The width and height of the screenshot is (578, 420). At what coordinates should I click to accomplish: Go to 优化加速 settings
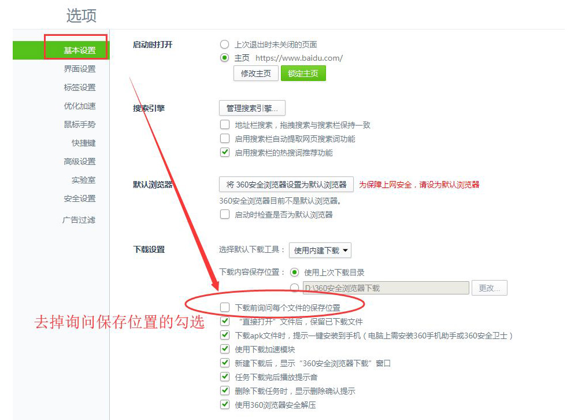point(80,106)
